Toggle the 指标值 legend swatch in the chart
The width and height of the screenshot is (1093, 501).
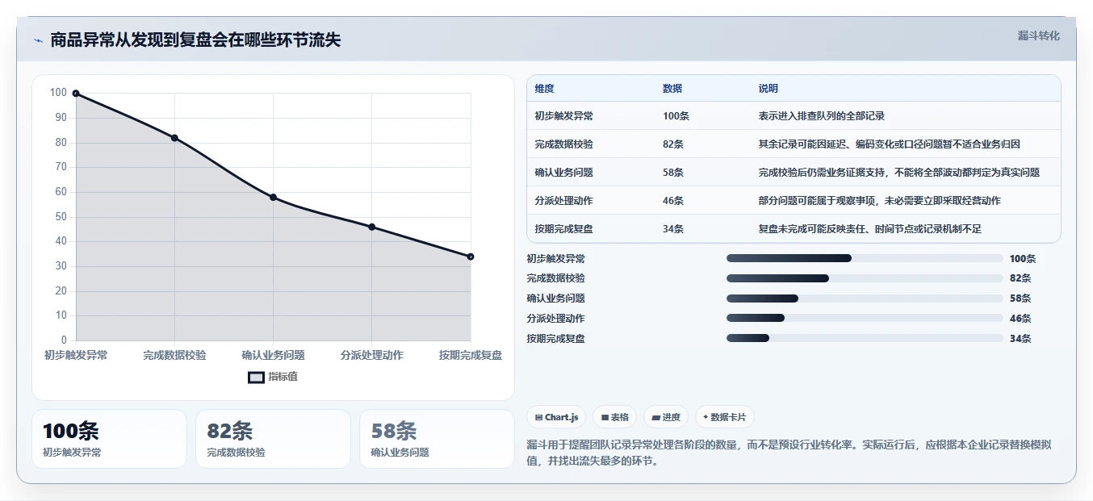point(256,377)
